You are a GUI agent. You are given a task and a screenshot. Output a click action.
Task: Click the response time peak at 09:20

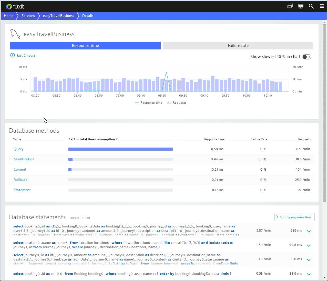[x=166, y=72]
